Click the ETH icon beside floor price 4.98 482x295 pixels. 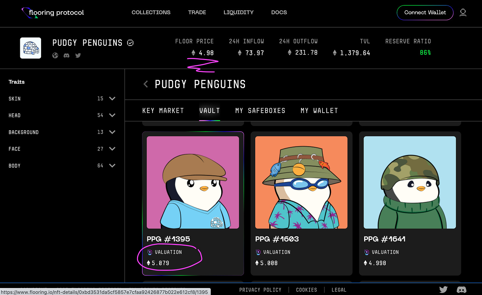194,53
